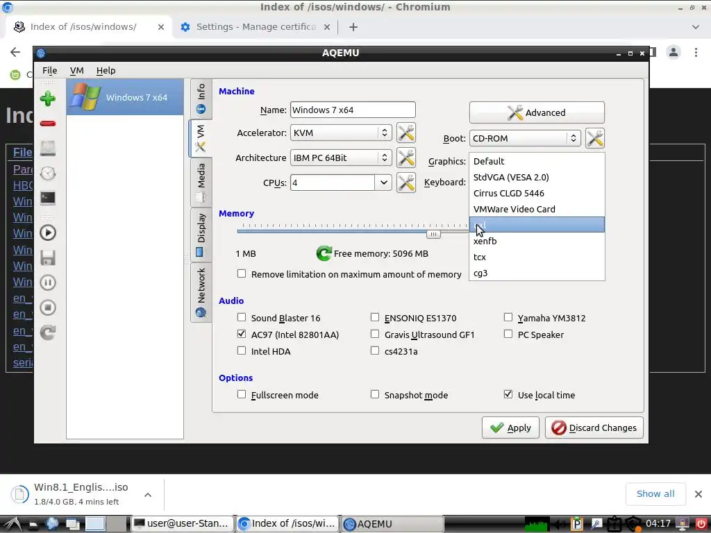711x533 pixels.
Task: Switch to the Network side tab
Action: pos(201,292)
